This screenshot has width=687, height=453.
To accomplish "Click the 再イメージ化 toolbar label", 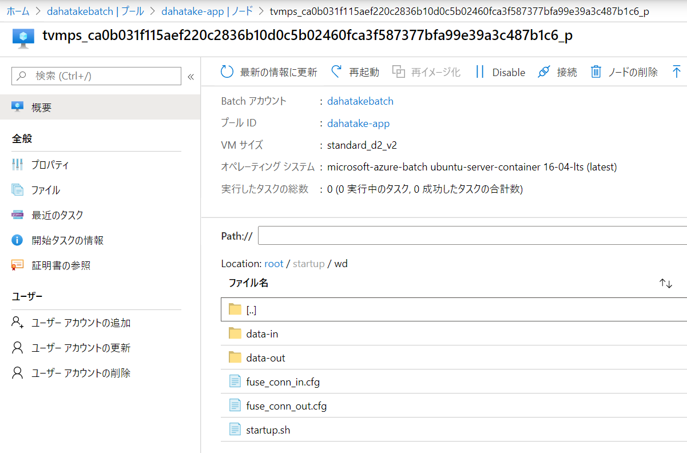I will 436,72.
